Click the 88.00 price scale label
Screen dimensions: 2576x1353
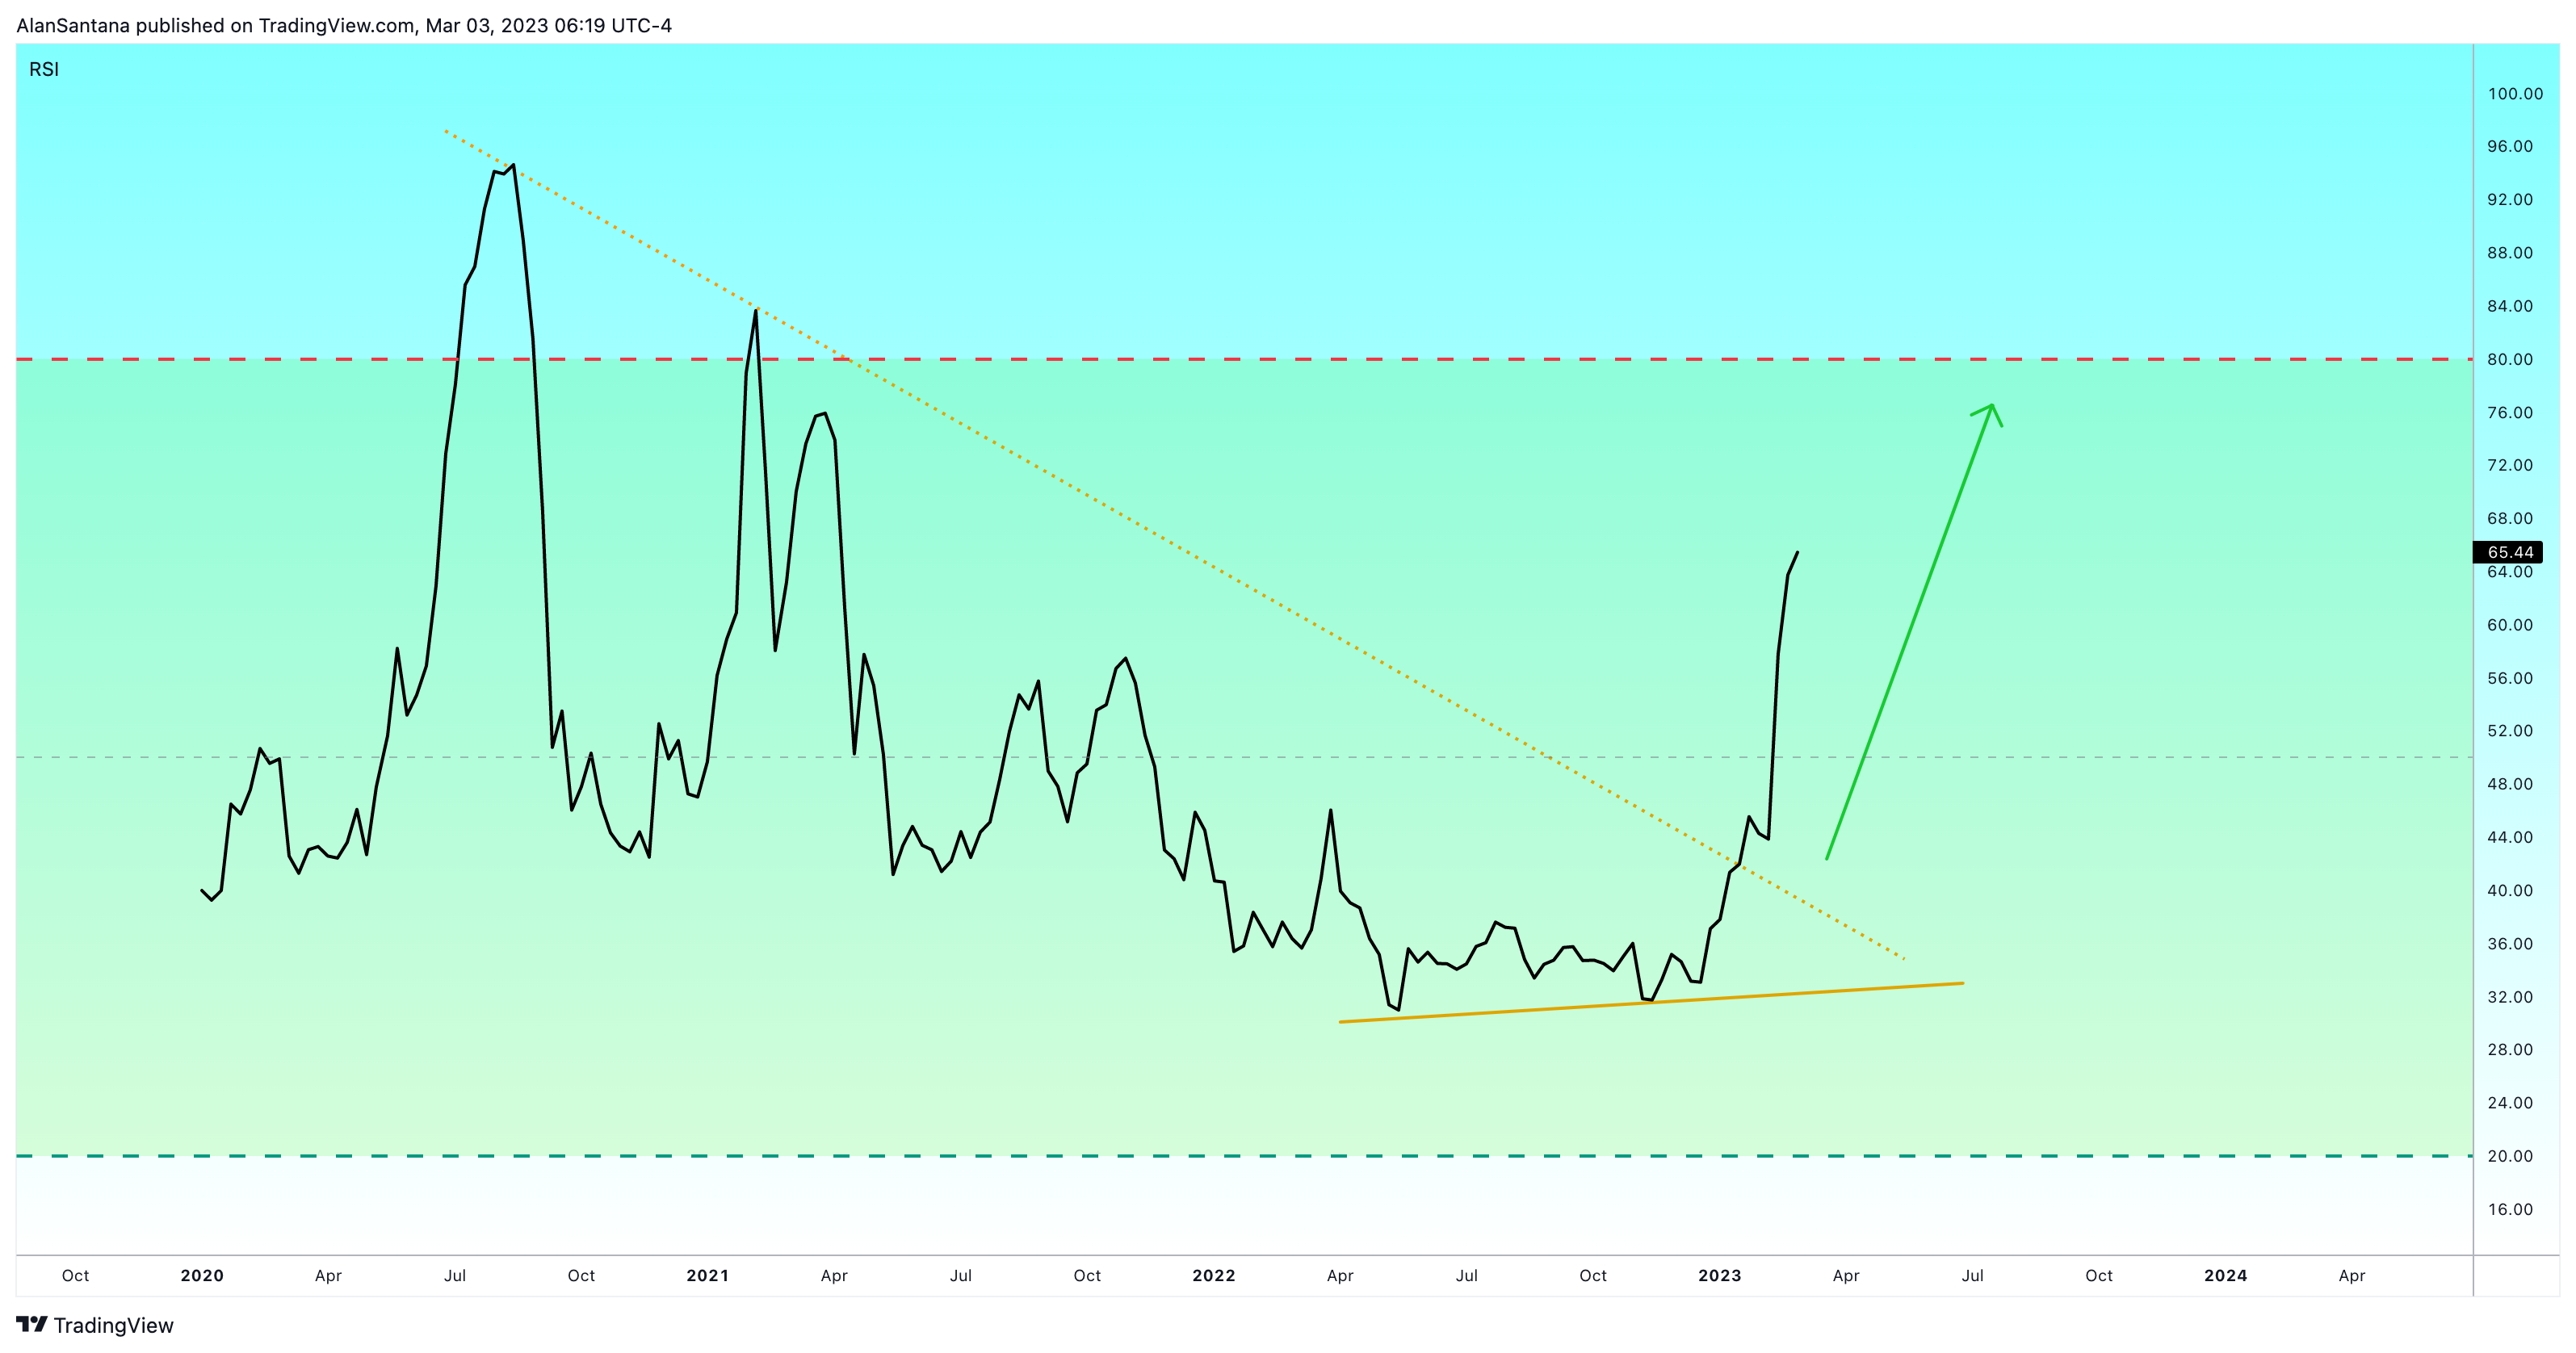[2510, 253]
